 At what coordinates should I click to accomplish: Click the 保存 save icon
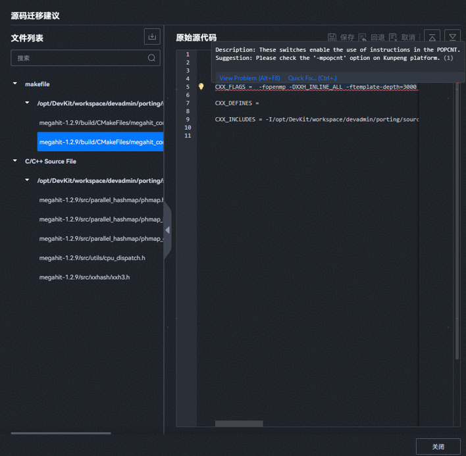[x=332, y=38]
